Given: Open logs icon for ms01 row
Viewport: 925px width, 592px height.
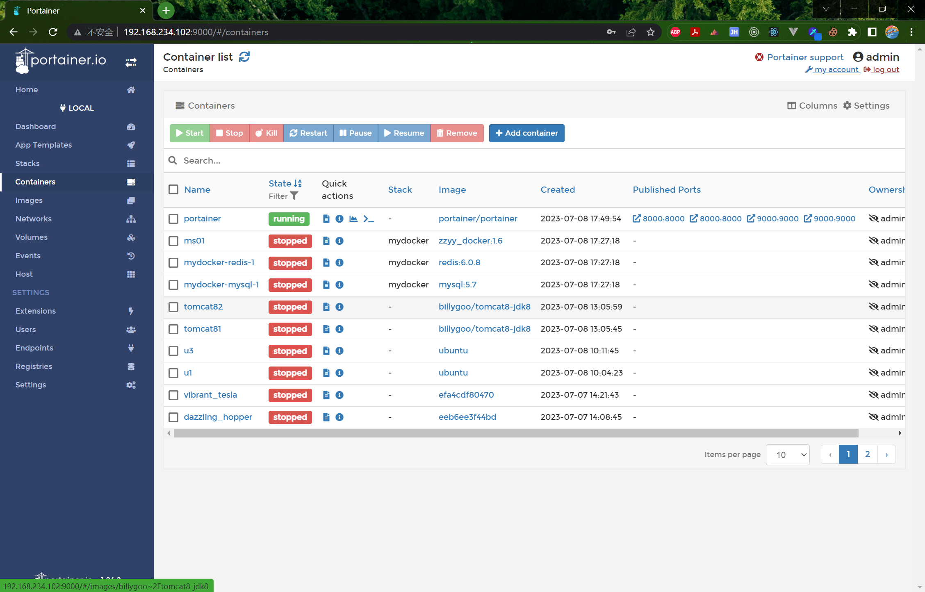Looking at the screenshot, I should [326, 241].
